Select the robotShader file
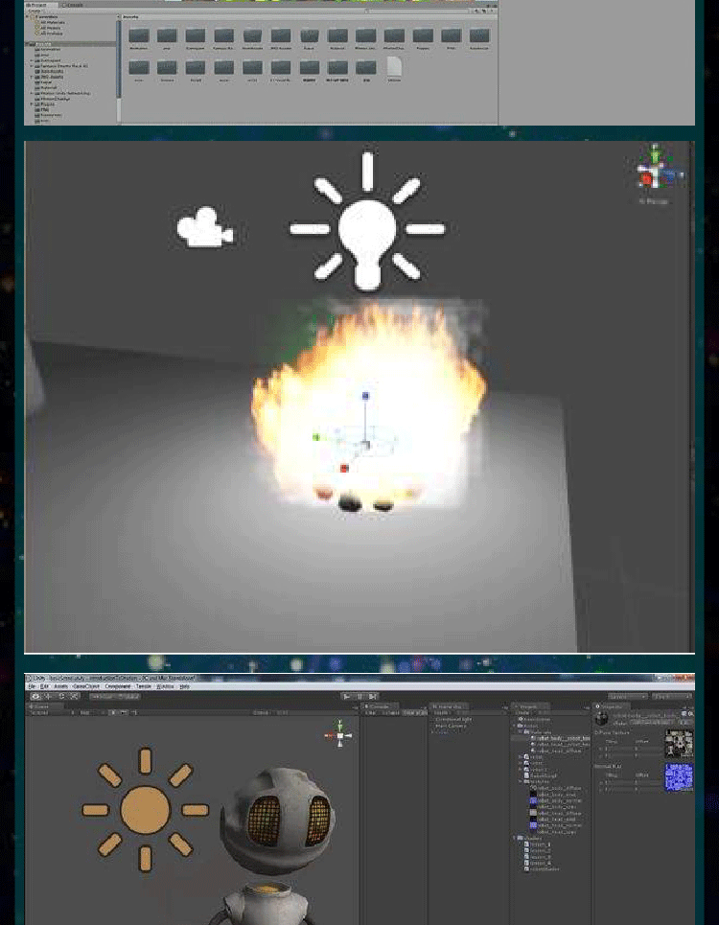719x925 pixels. pos(543,869)
